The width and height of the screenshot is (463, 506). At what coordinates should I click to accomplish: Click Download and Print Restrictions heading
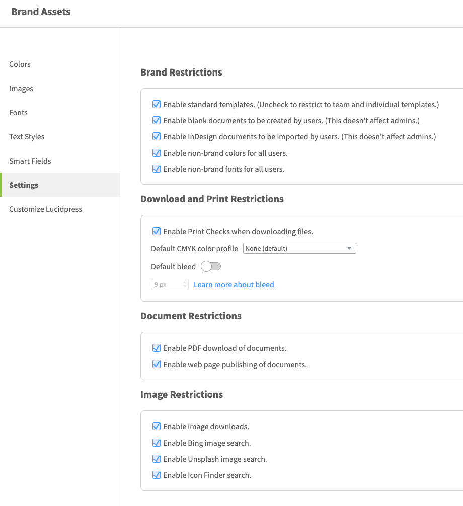(212, 199)
